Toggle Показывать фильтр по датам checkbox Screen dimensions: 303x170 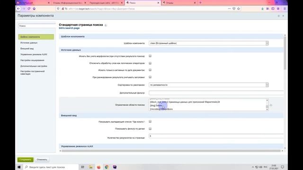tap(150, 128)
